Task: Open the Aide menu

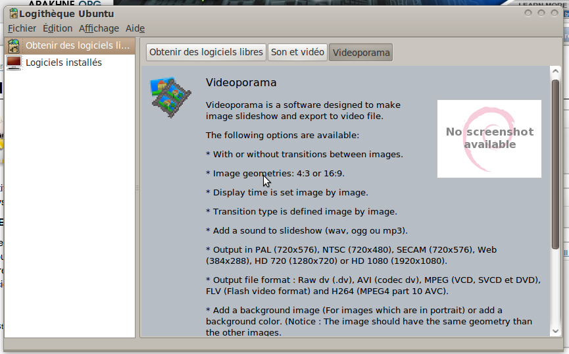Action: click(x=135, y=28)
